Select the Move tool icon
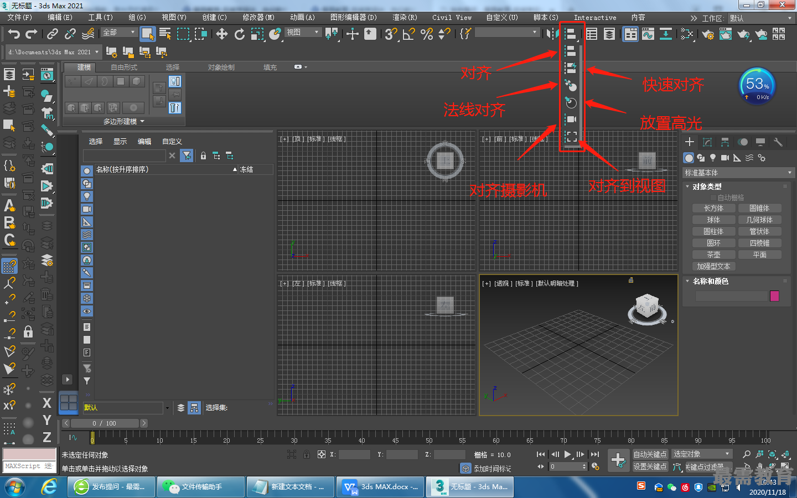The width and height of the screenshot is (797, 498). click(221, 34)
